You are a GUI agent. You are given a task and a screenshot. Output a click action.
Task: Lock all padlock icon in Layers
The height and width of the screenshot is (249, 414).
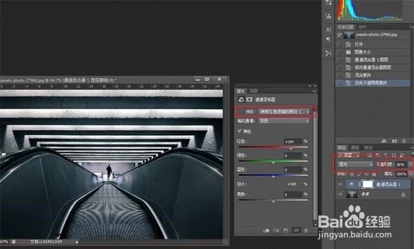pyautogui.click(x=374, y=174)
